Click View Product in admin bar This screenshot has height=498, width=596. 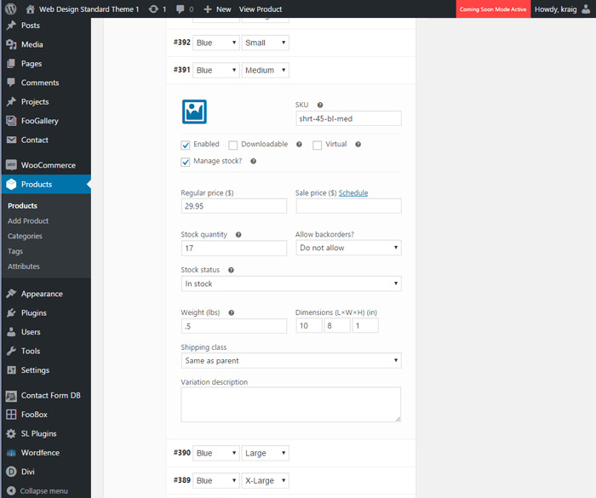[261, 9]
